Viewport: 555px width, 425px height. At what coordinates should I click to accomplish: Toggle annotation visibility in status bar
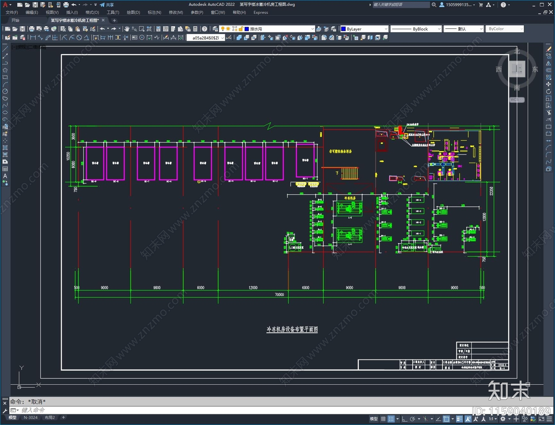point(468,419)
